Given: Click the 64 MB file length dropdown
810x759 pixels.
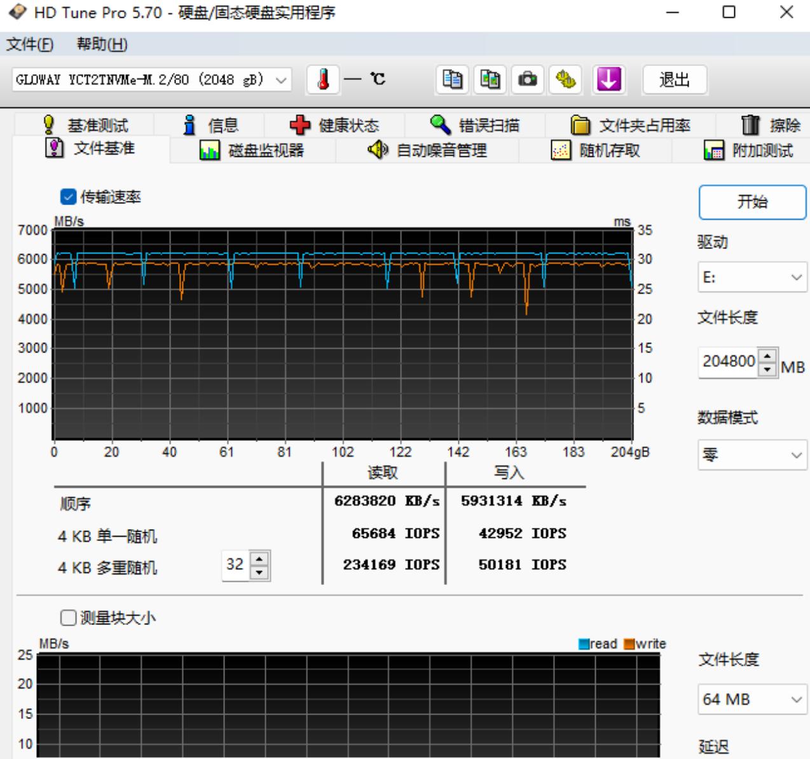Looking at the screenshot, I should click(x=752, y=699).
